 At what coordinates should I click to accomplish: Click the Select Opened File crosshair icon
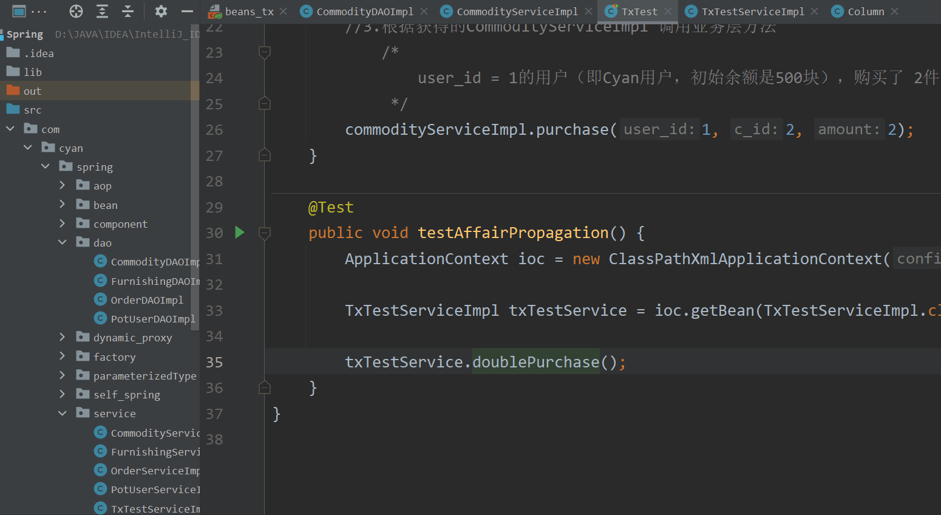click(x=76, y=11)
